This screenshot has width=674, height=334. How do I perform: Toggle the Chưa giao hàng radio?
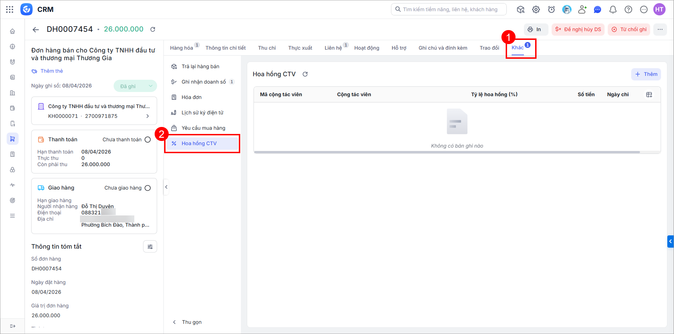click(148, 188)
